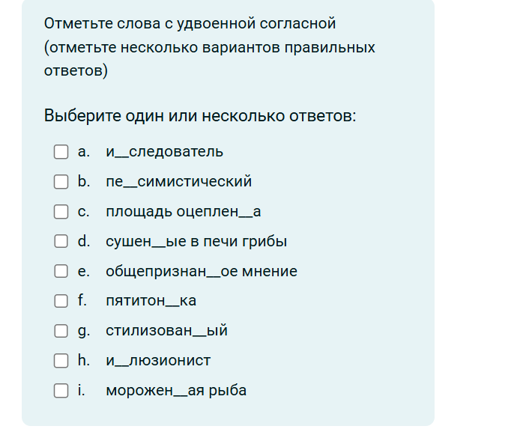Click the общепризнан__ое мнение answer text
Viewport: 526px width, 435px height.
pos(202,271)
